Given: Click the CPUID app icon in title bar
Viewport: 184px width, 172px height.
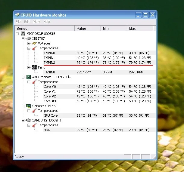Looking at the screenshot, I should tap(17, 15).
